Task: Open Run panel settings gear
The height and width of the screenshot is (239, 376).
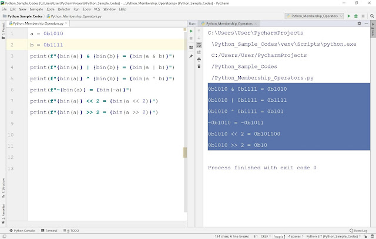Action: coord(359,23)
